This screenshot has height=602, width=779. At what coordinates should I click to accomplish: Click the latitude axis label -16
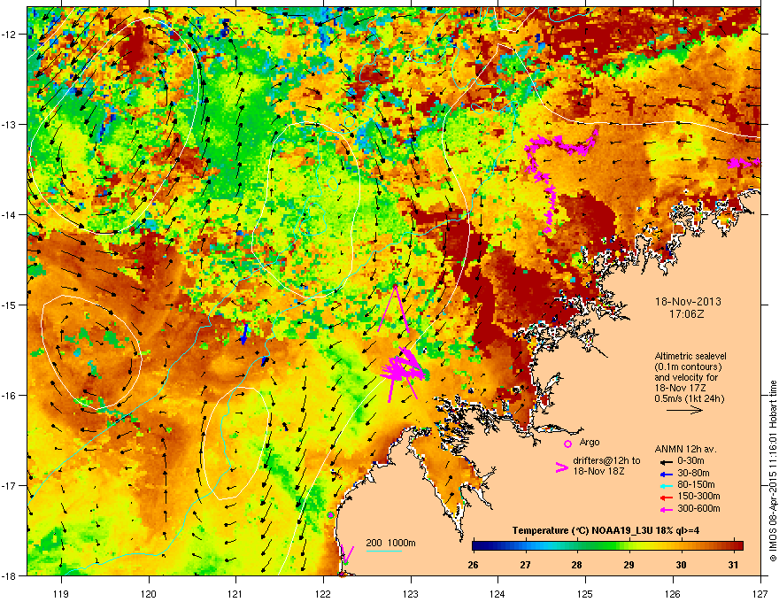click(x=10, y=396)
